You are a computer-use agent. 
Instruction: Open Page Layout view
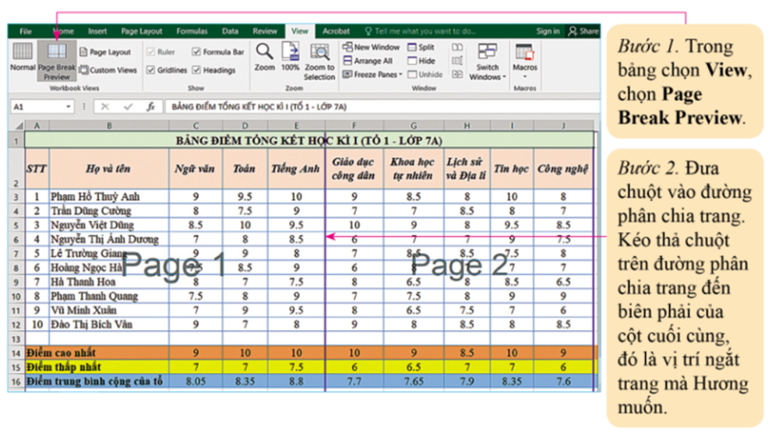[x=105, y=52]
